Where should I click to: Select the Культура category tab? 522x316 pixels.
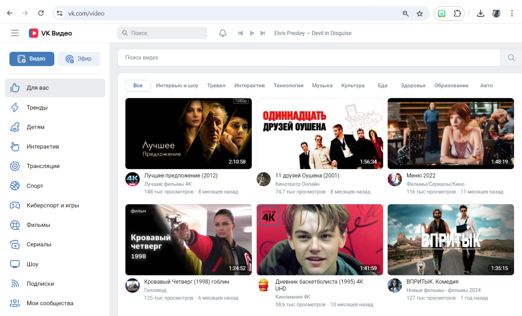click(x=353, y=86)
